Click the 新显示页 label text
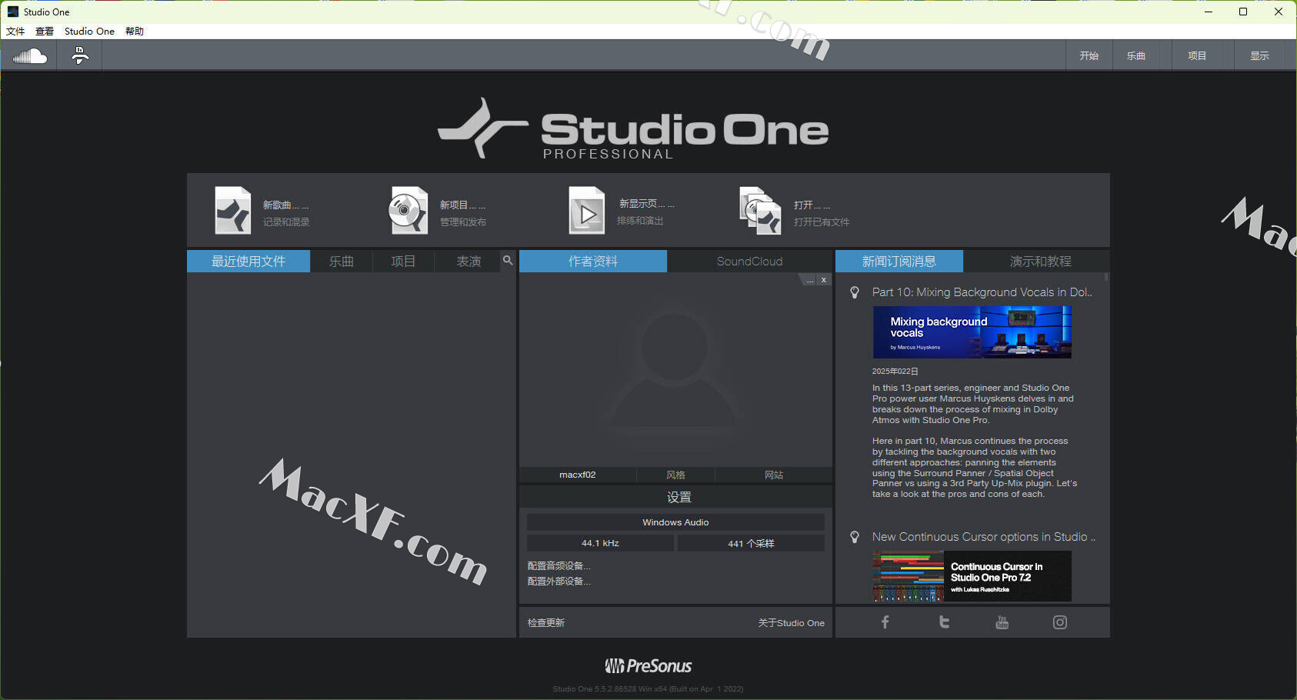 (x=646, y=204)
